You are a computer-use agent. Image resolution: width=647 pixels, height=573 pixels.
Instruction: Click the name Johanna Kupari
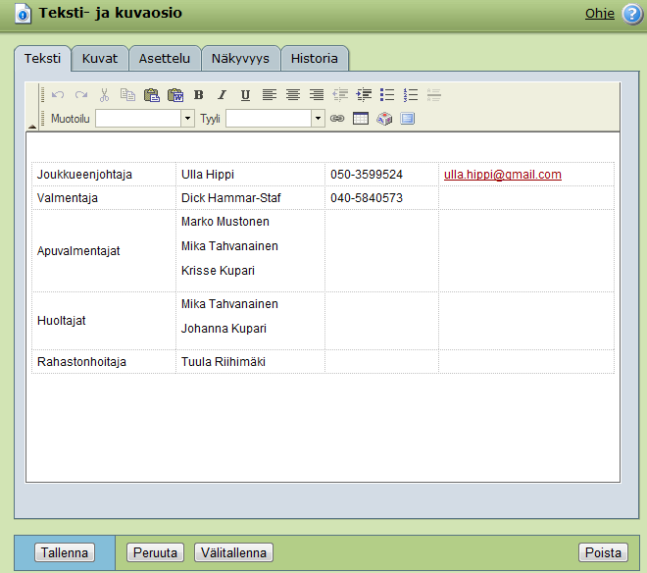pos(224,328)
